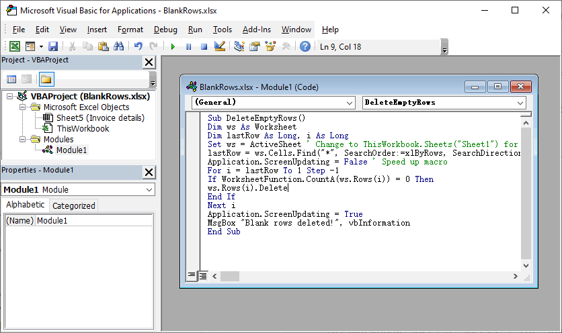The height and width of the screenshot is (333, 562).
Task: Click the code window split bar handle
Action: (x=526, y=115)
